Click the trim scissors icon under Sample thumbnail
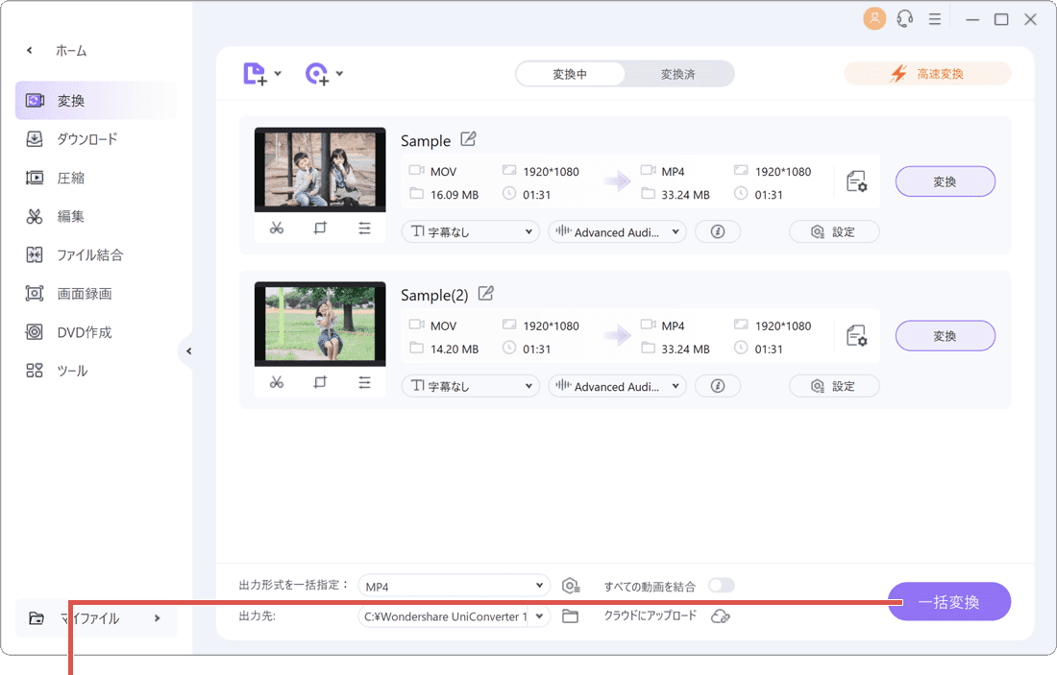 coord(276,228)
